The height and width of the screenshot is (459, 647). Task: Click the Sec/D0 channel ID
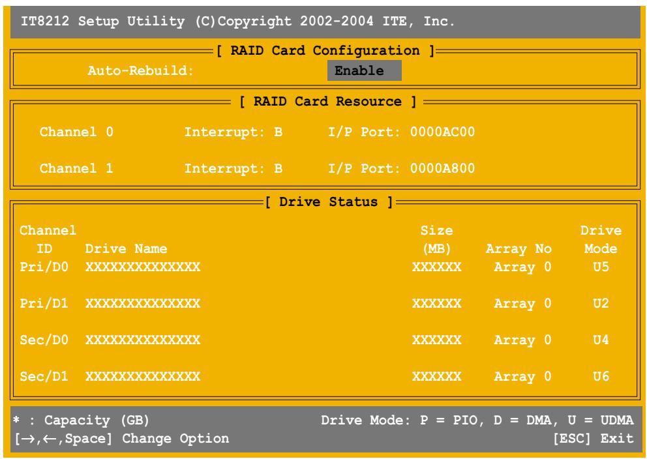(44, 340)
